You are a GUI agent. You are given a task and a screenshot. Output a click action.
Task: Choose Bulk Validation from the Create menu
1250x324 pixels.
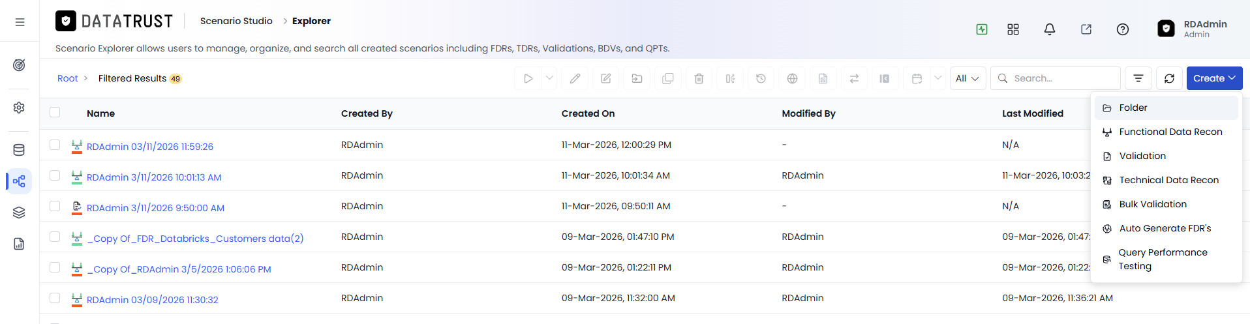pyautogui.click(x=1166, y=204)
